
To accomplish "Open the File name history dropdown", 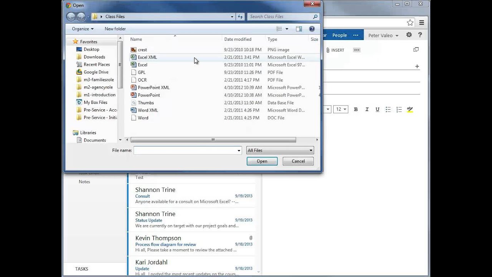I will (x=239, y=150).
